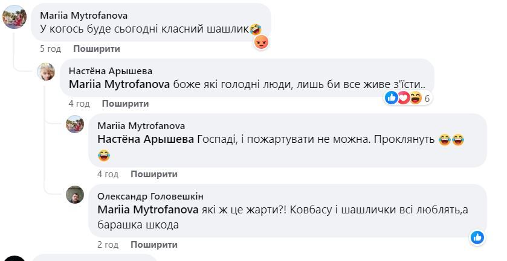Click the '5 год' timestamp

[50, 49]
